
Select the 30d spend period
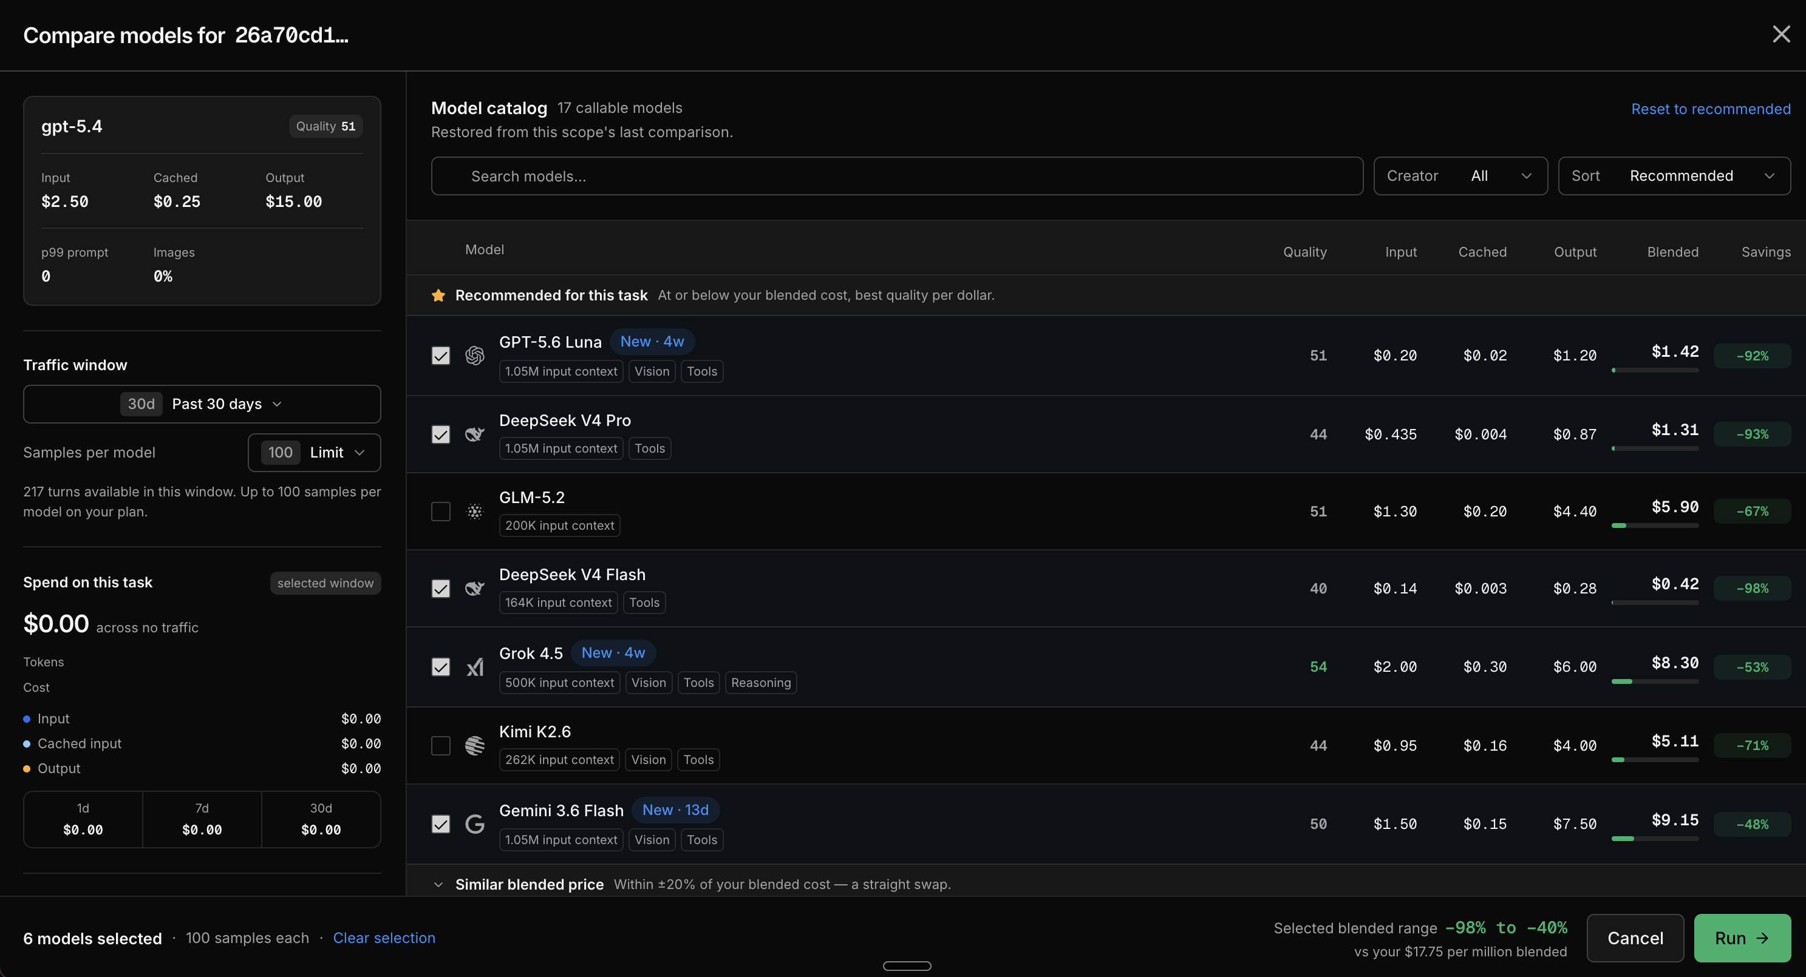pos(321,819)
